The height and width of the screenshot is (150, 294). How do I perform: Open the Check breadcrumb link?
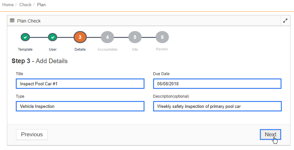coord(25,5)
